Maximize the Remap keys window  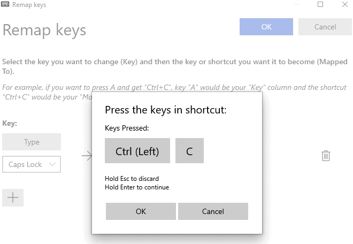(320, 5)
